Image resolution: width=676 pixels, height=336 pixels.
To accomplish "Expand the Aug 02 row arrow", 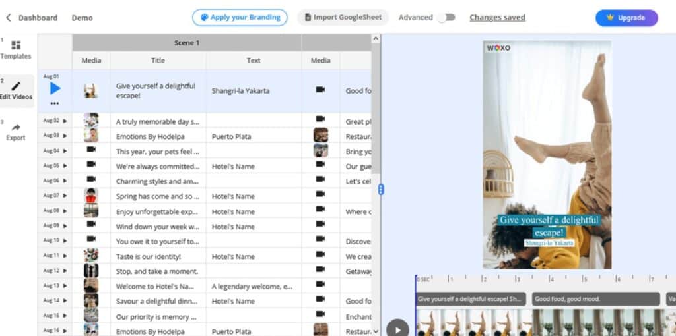I will (x=65, y=121).
